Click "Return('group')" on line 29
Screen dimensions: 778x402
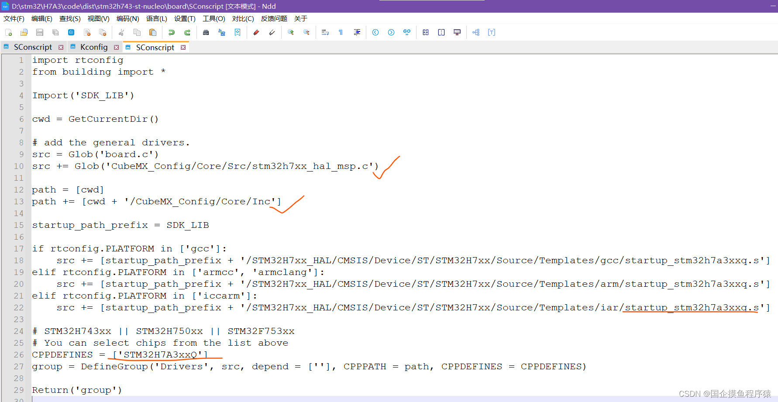coord(77,390)
